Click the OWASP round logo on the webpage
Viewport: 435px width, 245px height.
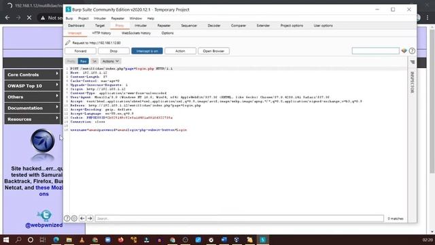(43, 141)
